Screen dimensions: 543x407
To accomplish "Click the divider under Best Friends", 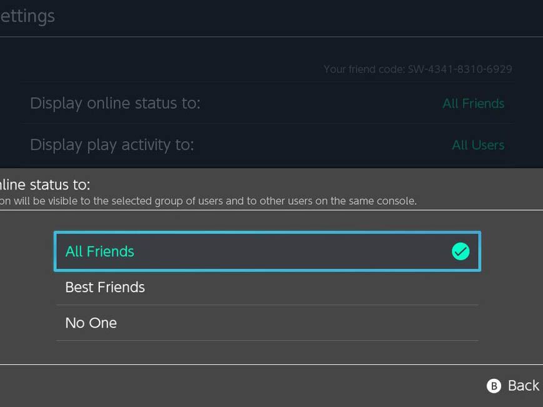I will pos(267,305).
